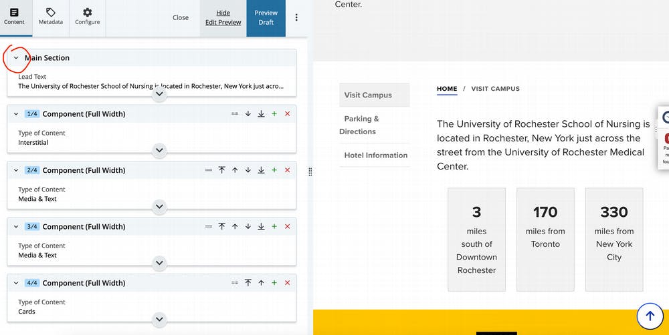
Task: Send component 3/4 to the bottom
Action: (261, 226)
